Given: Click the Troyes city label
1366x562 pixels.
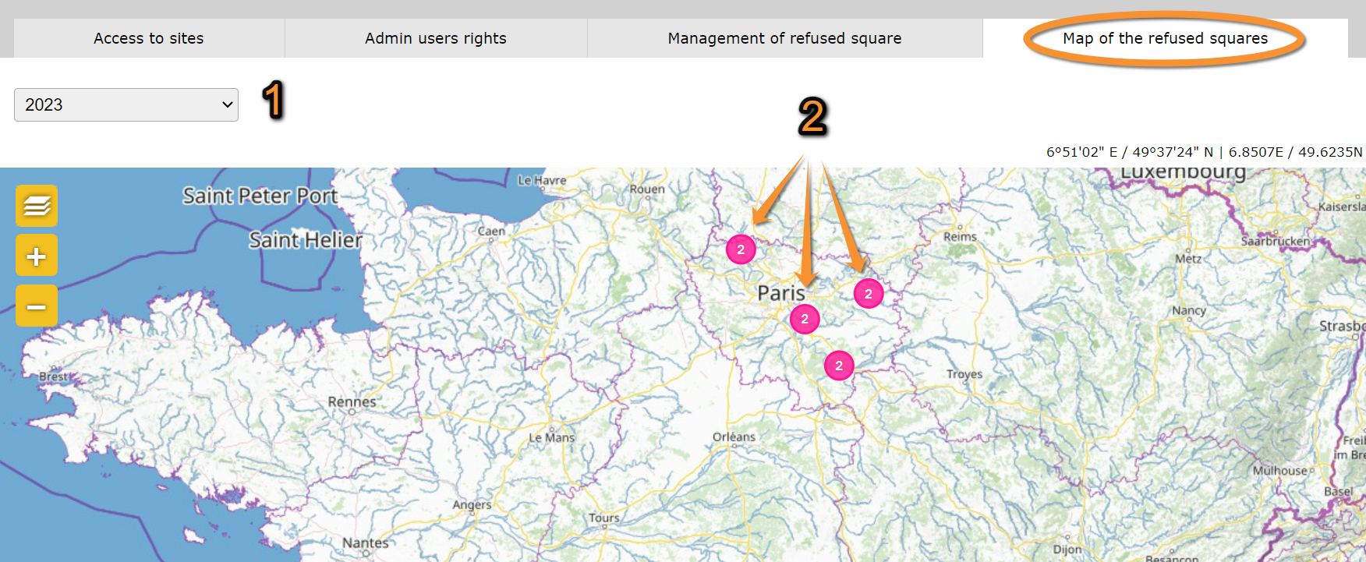Looking at the screenshot, I should click(x=964, y=374).
